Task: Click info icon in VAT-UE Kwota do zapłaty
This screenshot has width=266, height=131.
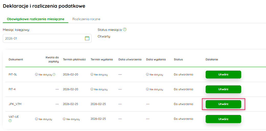Action: tap(36, 119)
